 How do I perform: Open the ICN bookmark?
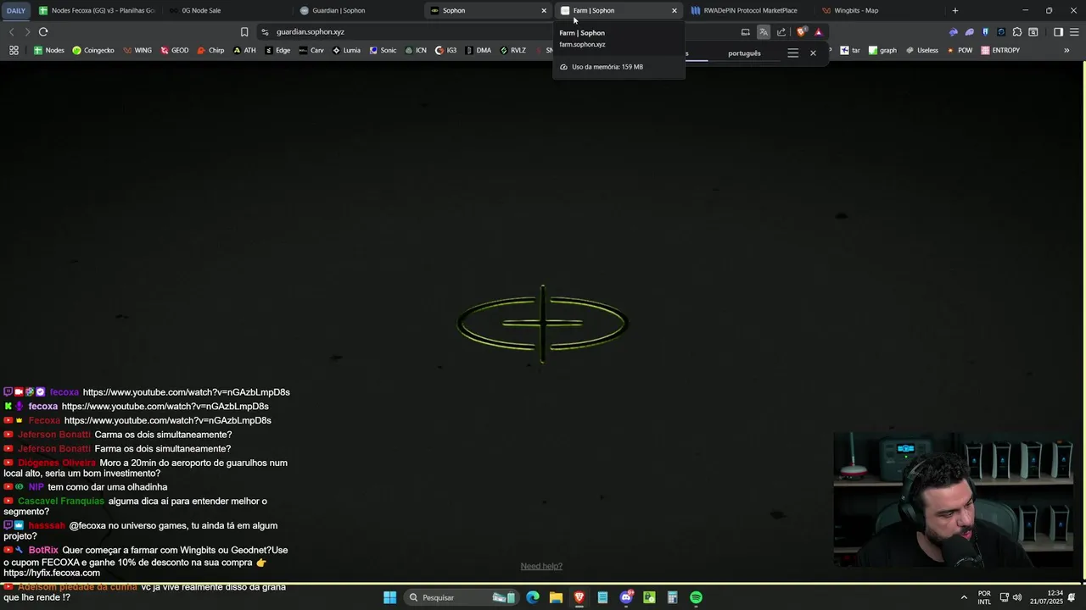pyautogui.click(x=416, y=50)
